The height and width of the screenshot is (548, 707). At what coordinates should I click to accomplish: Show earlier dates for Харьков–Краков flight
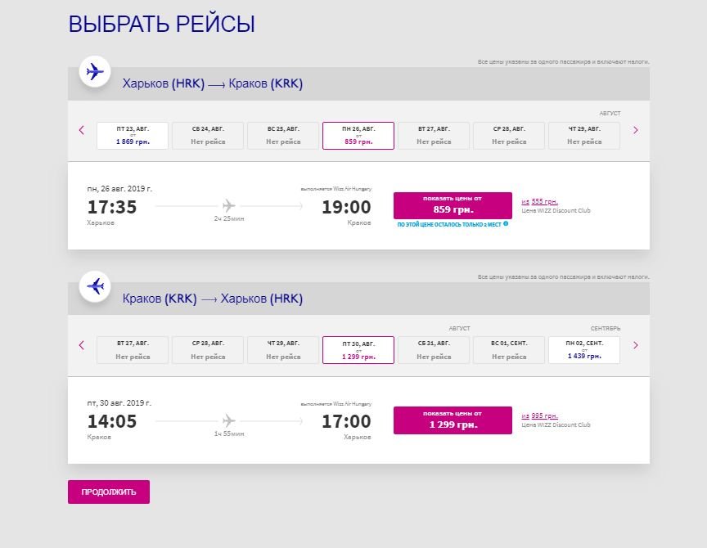(x=81, y=130)
